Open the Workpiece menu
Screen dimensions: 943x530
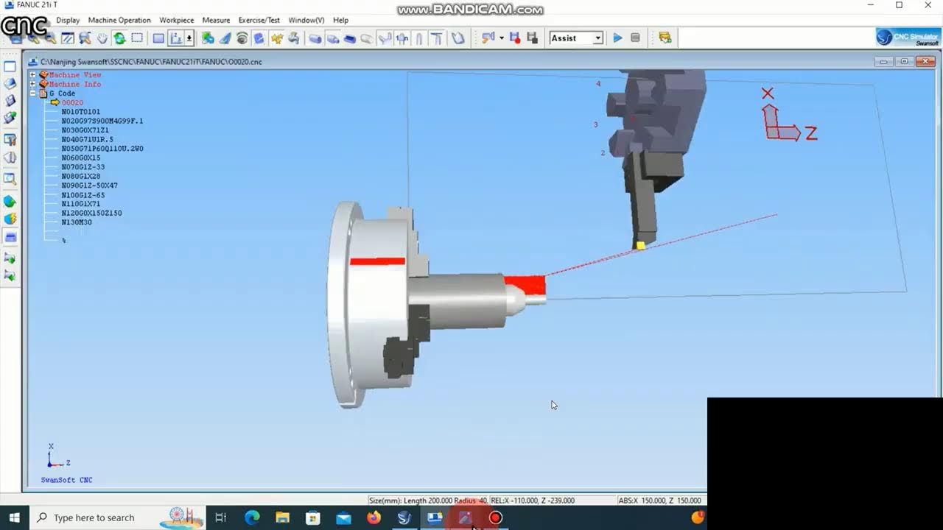(x=177, y=20)
